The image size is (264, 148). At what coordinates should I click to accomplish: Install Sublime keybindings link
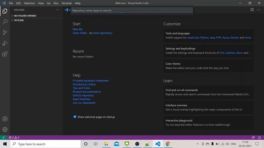(230, 53)
